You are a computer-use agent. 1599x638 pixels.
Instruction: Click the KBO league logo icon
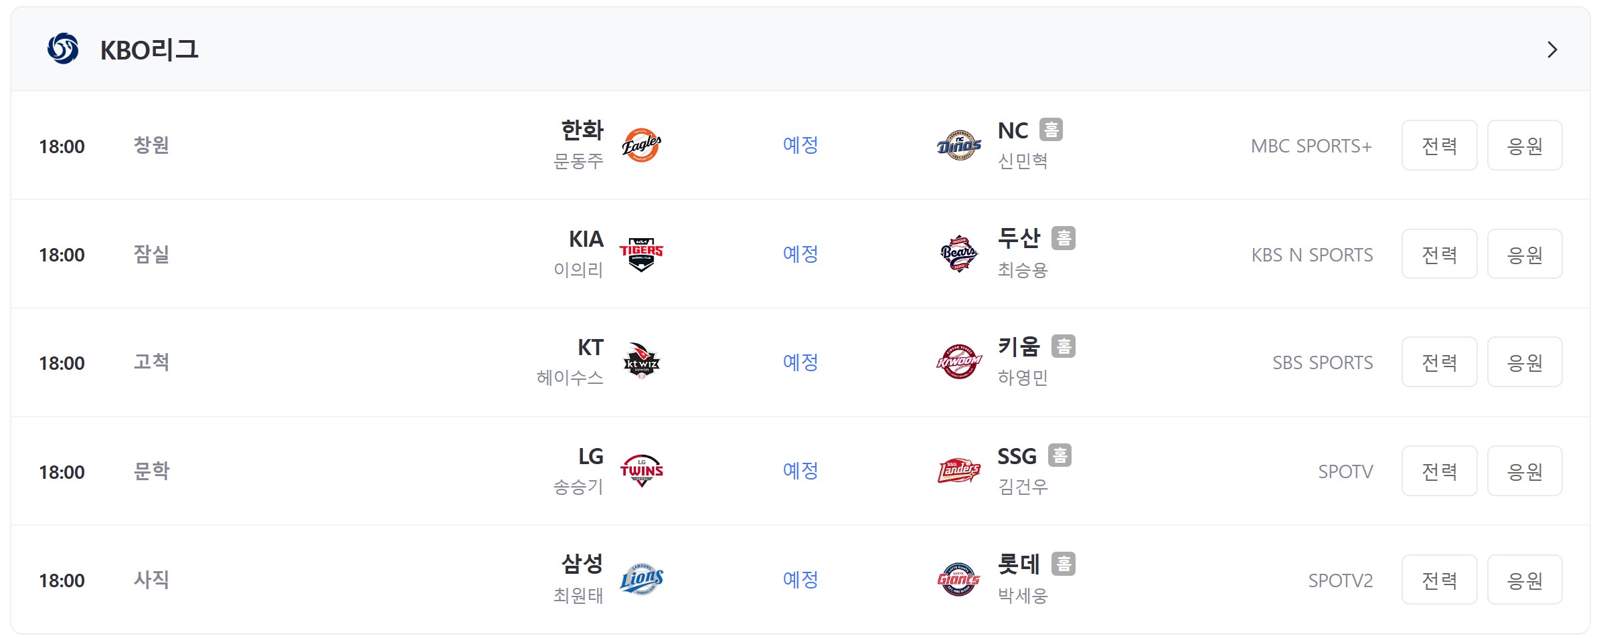63,49
